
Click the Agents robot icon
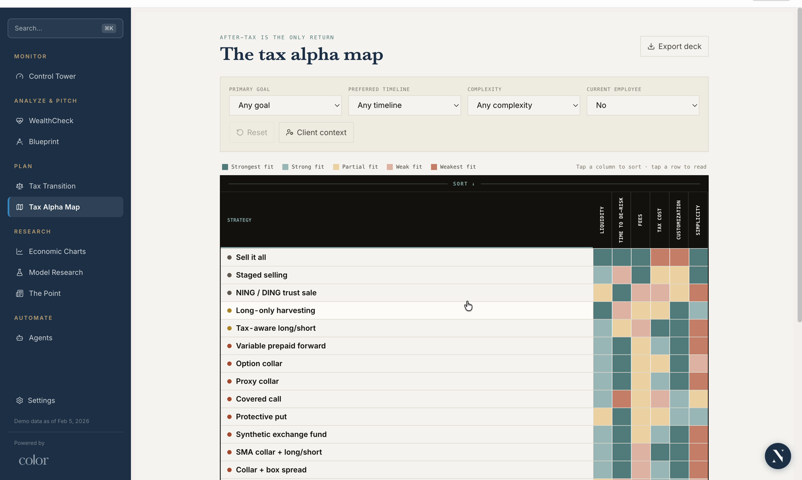tap(20, 338)
